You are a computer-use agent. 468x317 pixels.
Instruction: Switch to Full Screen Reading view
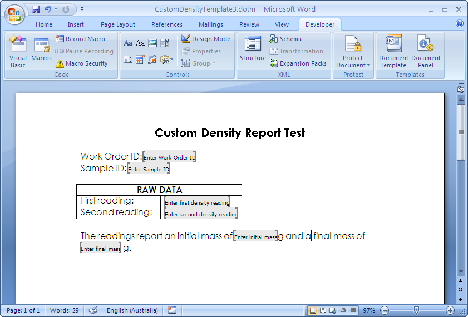[x=323, y=310]
